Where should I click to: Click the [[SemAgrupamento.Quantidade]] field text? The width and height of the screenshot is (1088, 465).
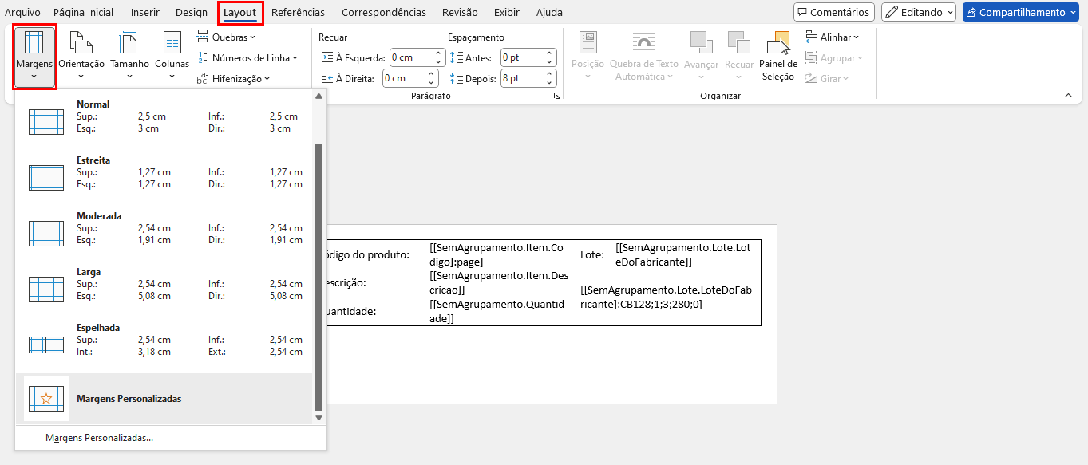click(497, 311)
